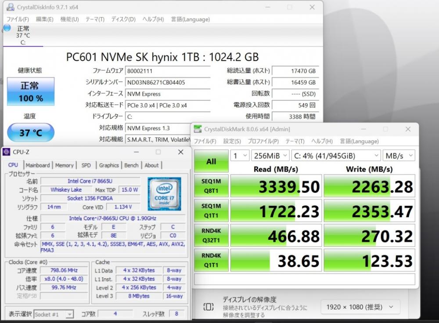Click the total host reads value 17470 GB
The height and width of the screenshot is (323, 439).
pyautogui.click(x=295, y=71)
